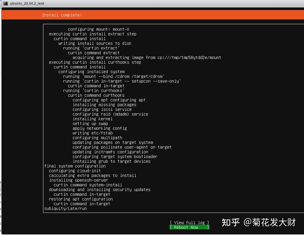Viewport: 304px width, 235px height.
Task: Click line configuring mount: mount-0
Action: [x=98, y=29]
